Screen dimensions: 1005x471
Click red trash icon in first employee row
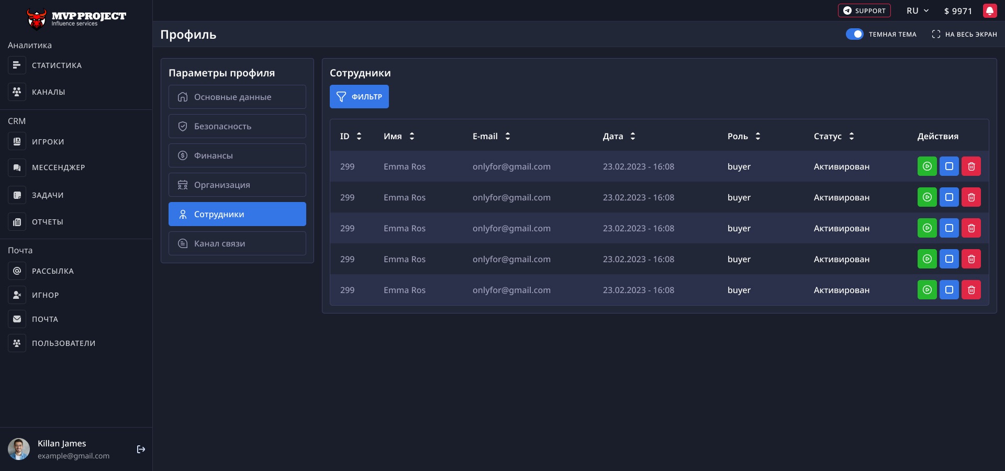971,166
